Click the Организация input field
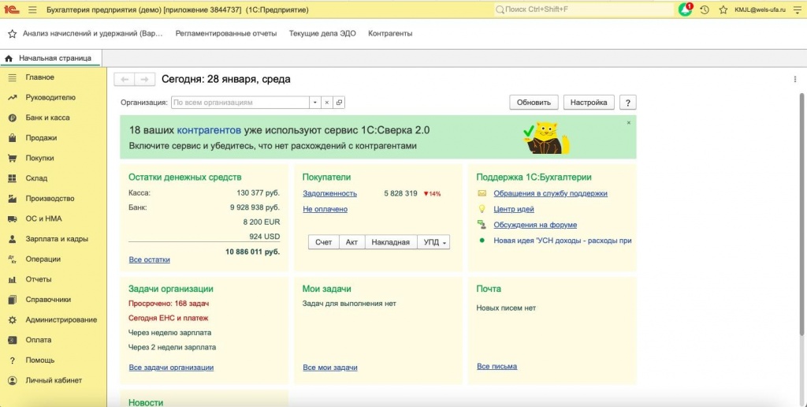This screenshot has height=407, width=807. point(240,103)
